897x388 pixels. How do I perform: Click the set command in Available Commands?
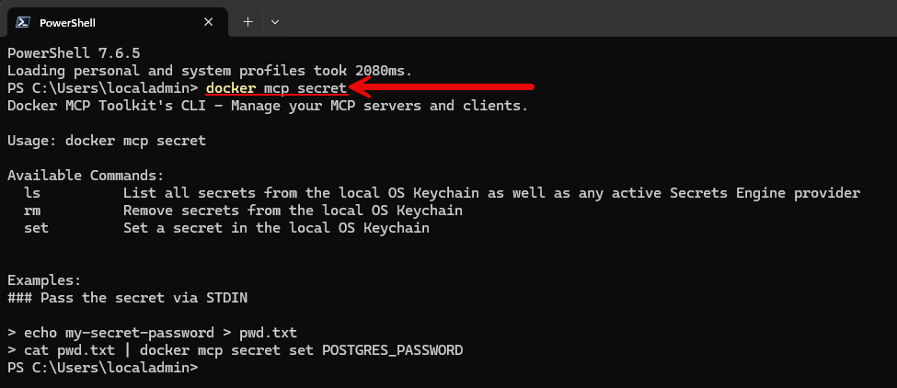[x=36, y=229]
